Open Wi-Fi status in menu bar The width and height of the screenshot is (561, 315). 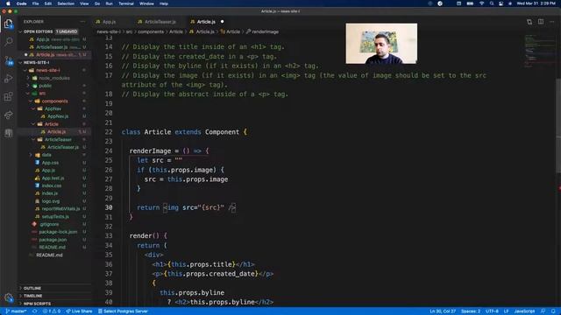pos(481,3)
